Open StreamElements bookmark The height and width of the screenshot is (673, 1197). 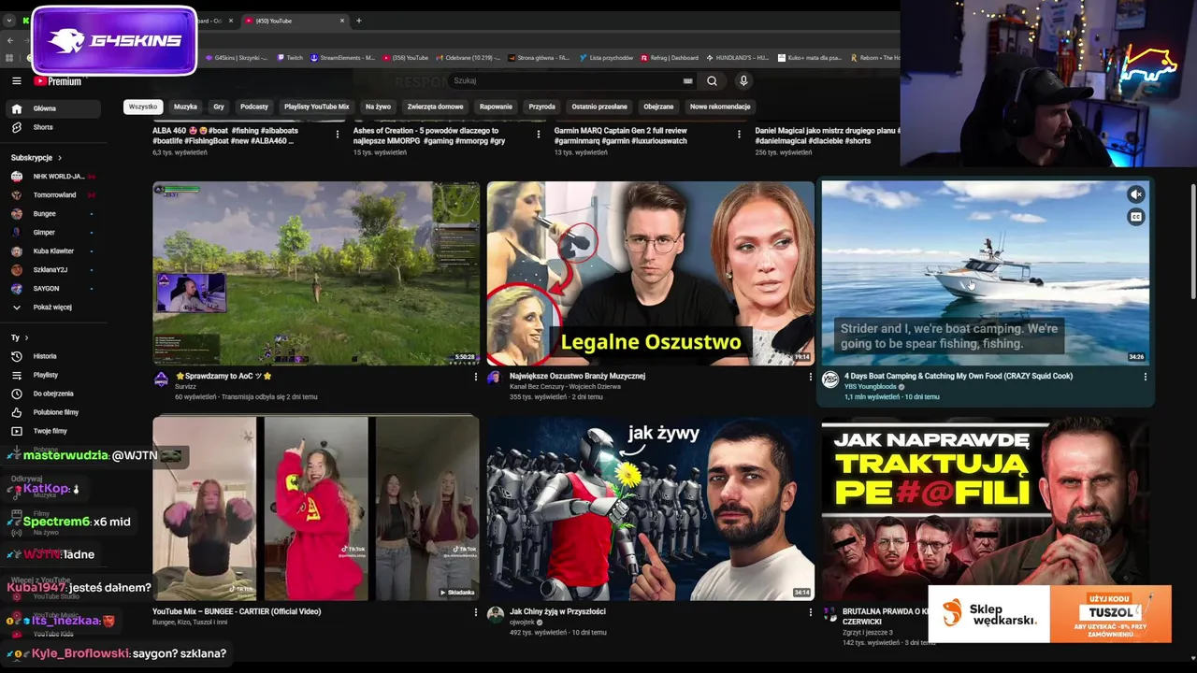[x=342, y=58]
